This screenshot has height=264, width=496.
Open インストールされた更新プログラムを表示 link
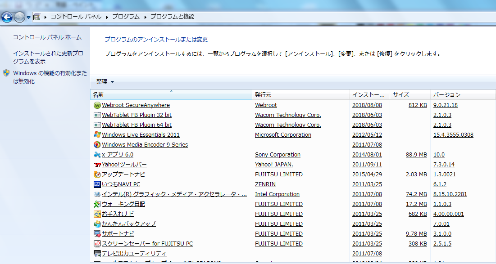(x=48, y=57)
